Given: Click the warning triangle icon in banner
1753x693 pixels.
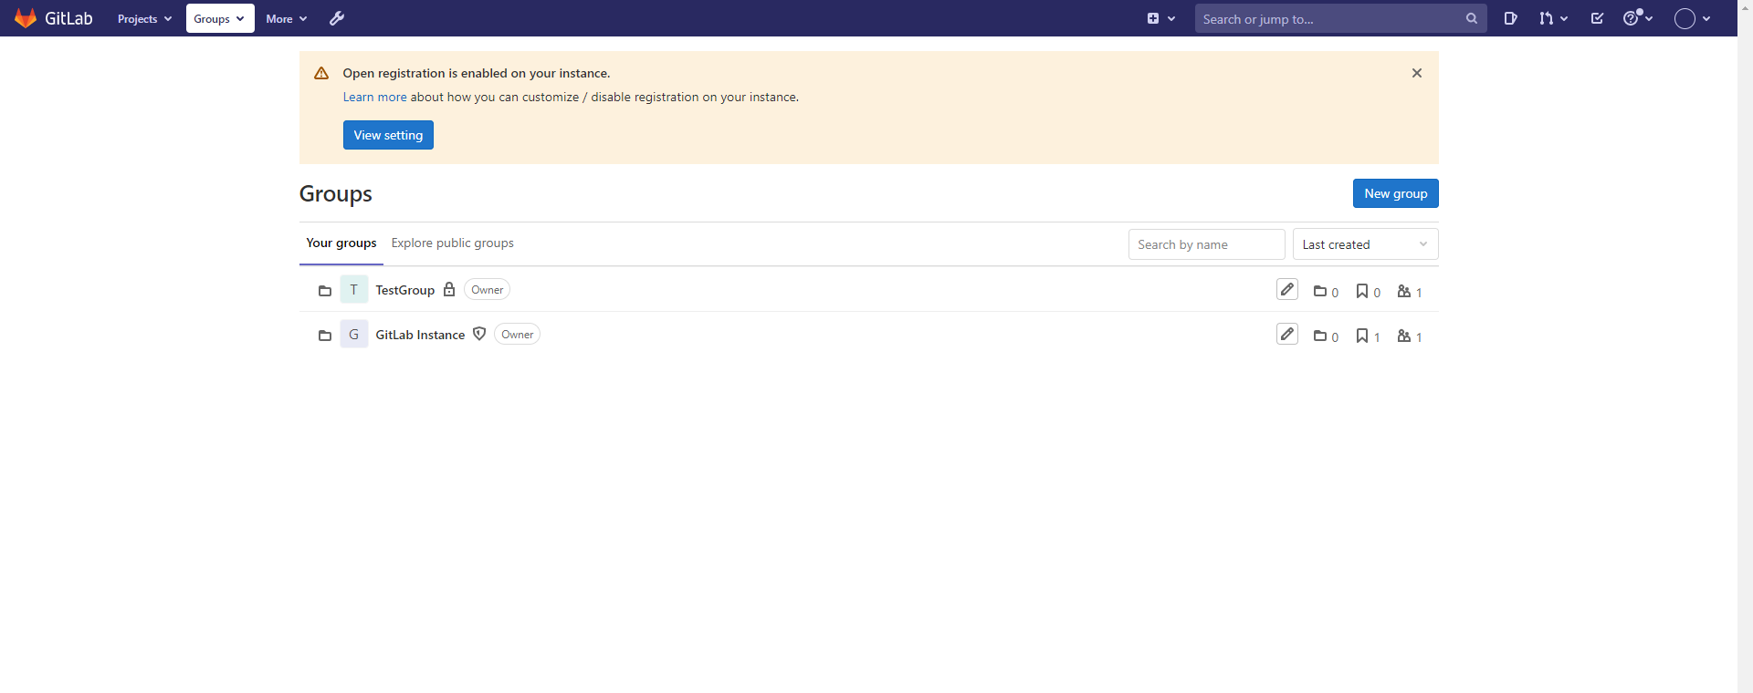Looking at the screenshot, I should 321,73.
